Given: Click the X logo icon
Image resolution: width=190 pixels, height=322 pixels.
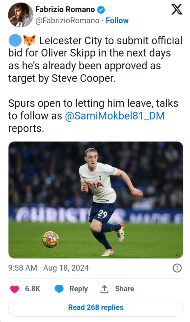Looking at the screenshot, I should (177, 9).
